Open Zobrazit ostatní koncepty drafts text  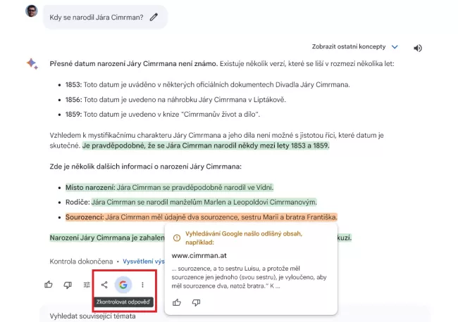click(349, 46)
